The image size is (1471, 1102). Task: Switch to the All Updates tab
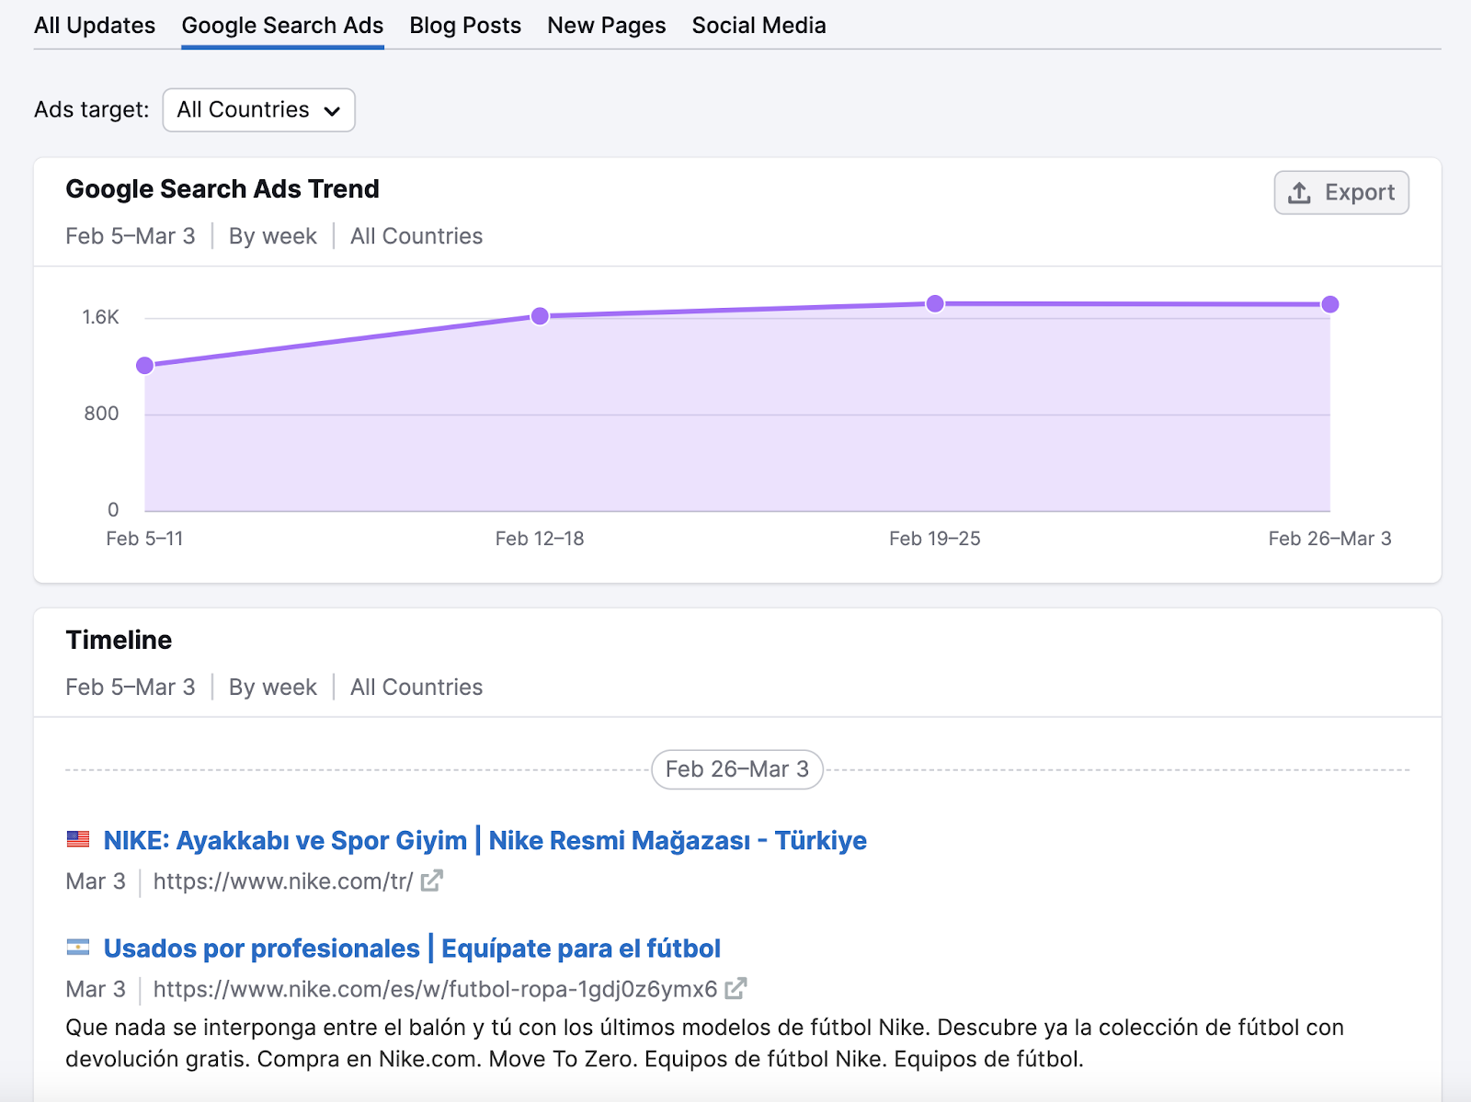tap(95, 26)
